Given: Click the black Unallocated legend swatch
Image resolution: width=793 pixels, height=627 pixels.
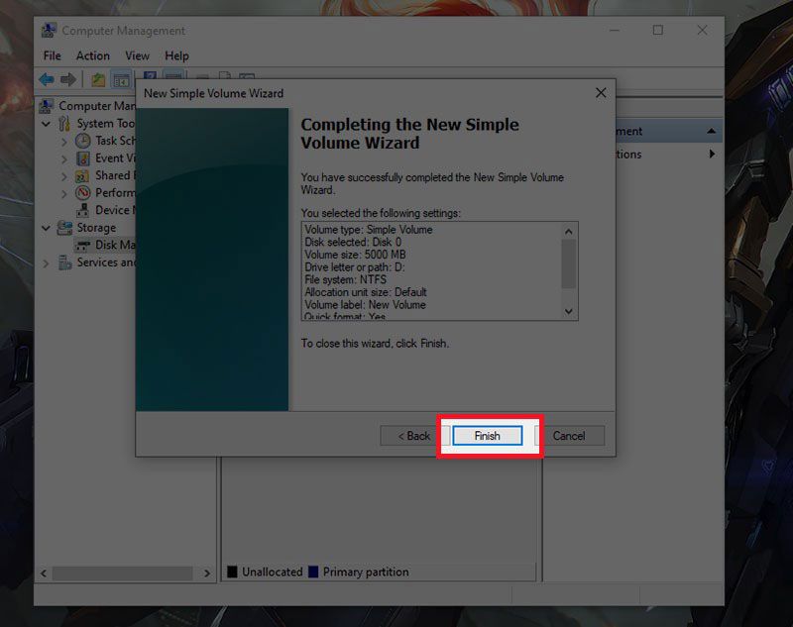Looking at the screenshot, I should click(x=232, y=572).
